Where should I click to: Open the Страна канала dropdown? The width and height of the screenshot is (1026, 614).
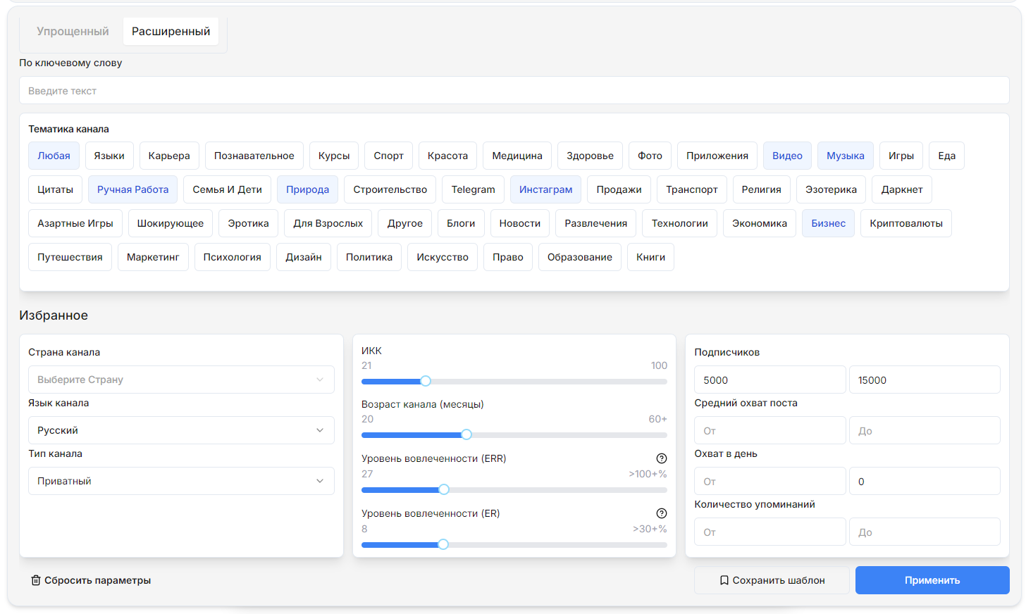[x=181, y=380]
